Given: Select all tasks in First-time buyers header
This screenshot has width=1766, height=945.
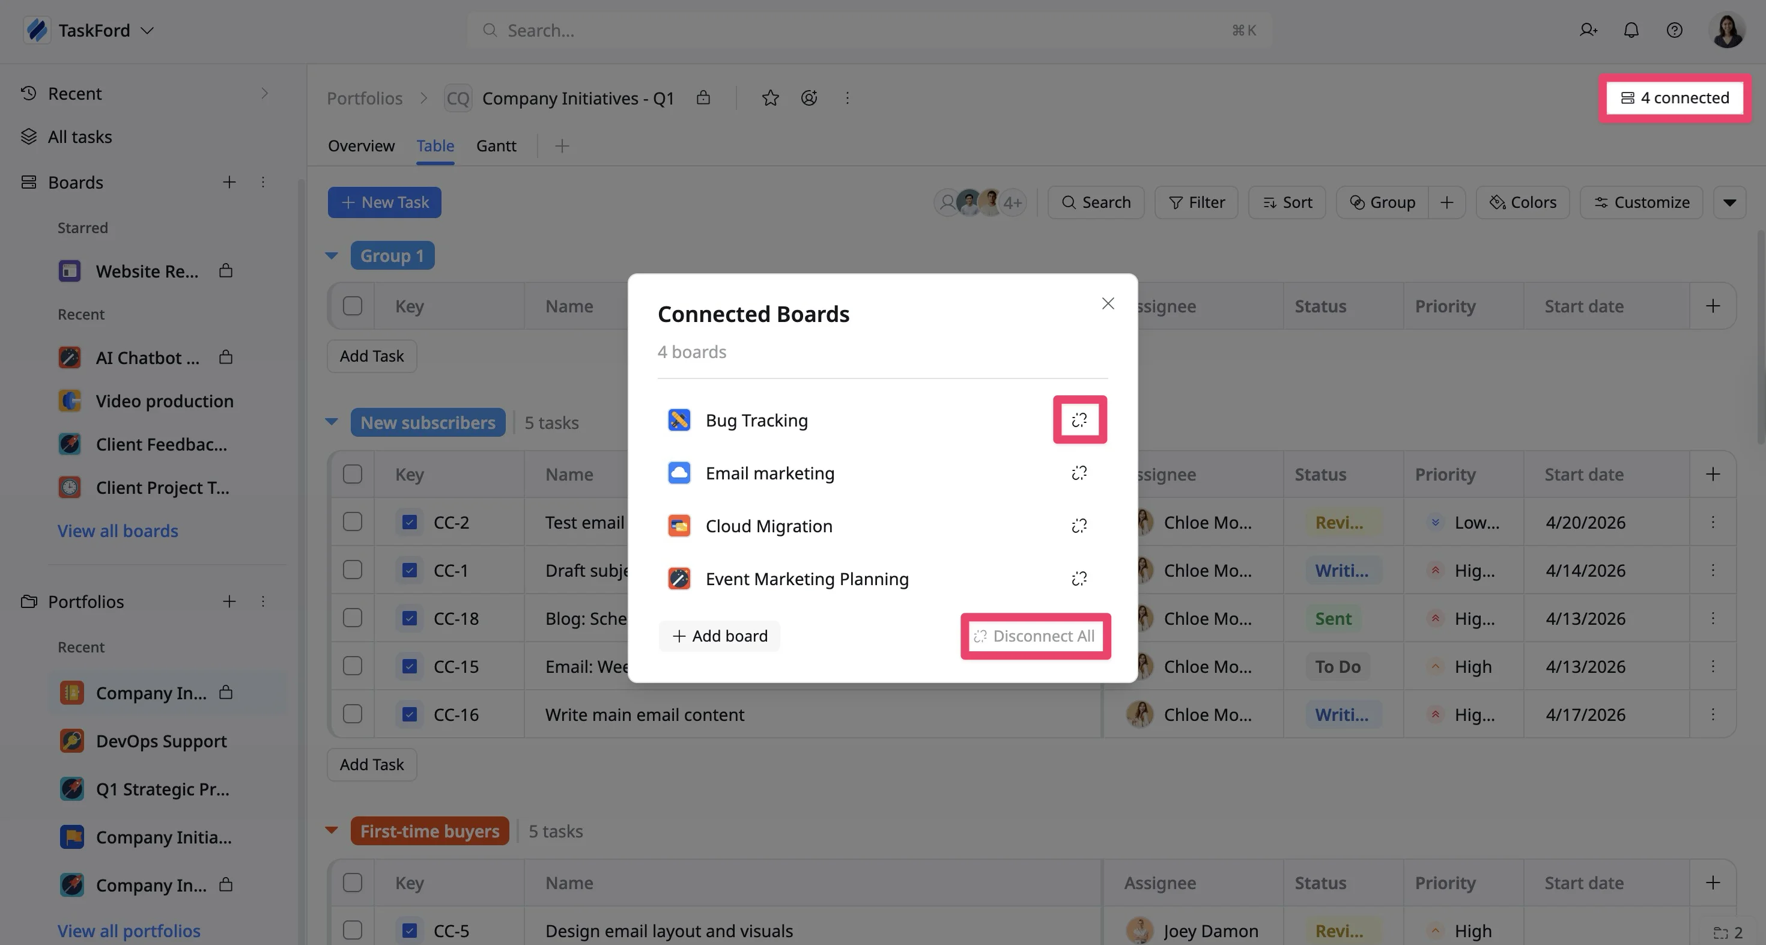Looking at the screenshot, I should click(x=353, y=883).
